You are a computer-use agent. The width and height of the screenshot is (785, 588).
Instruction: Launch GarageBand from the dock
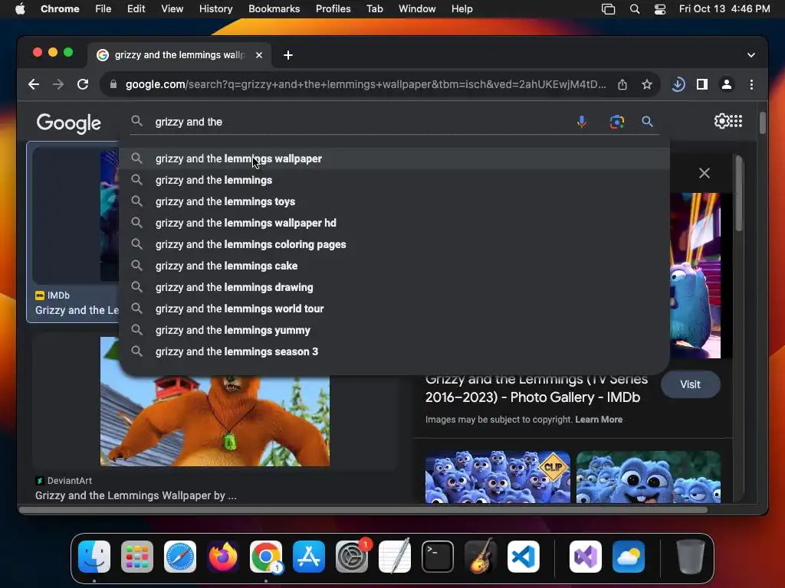(481, 557)
